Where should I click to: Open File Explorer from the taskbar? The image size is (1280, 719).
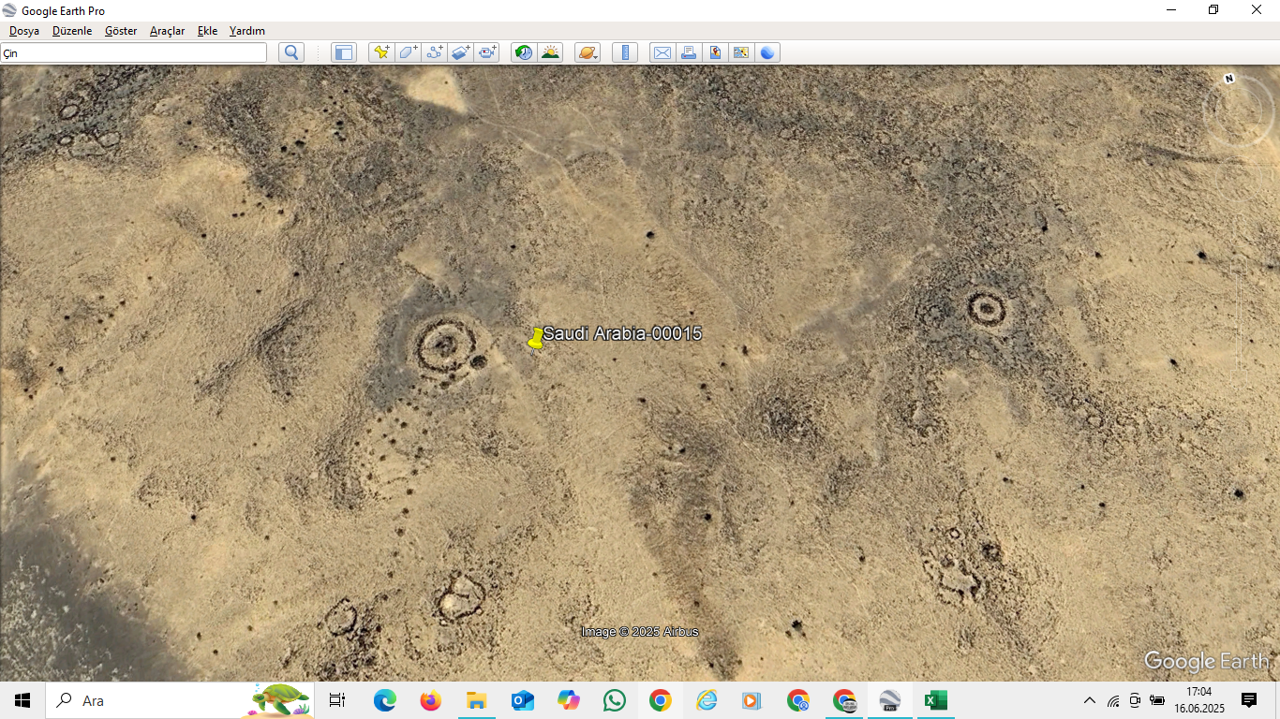477,700
